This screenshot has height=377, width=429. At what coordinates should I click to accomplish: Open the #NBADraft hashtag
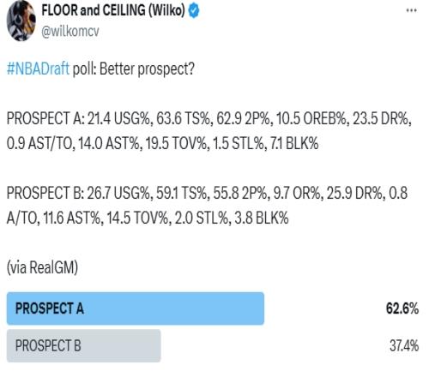pos(38,69)
